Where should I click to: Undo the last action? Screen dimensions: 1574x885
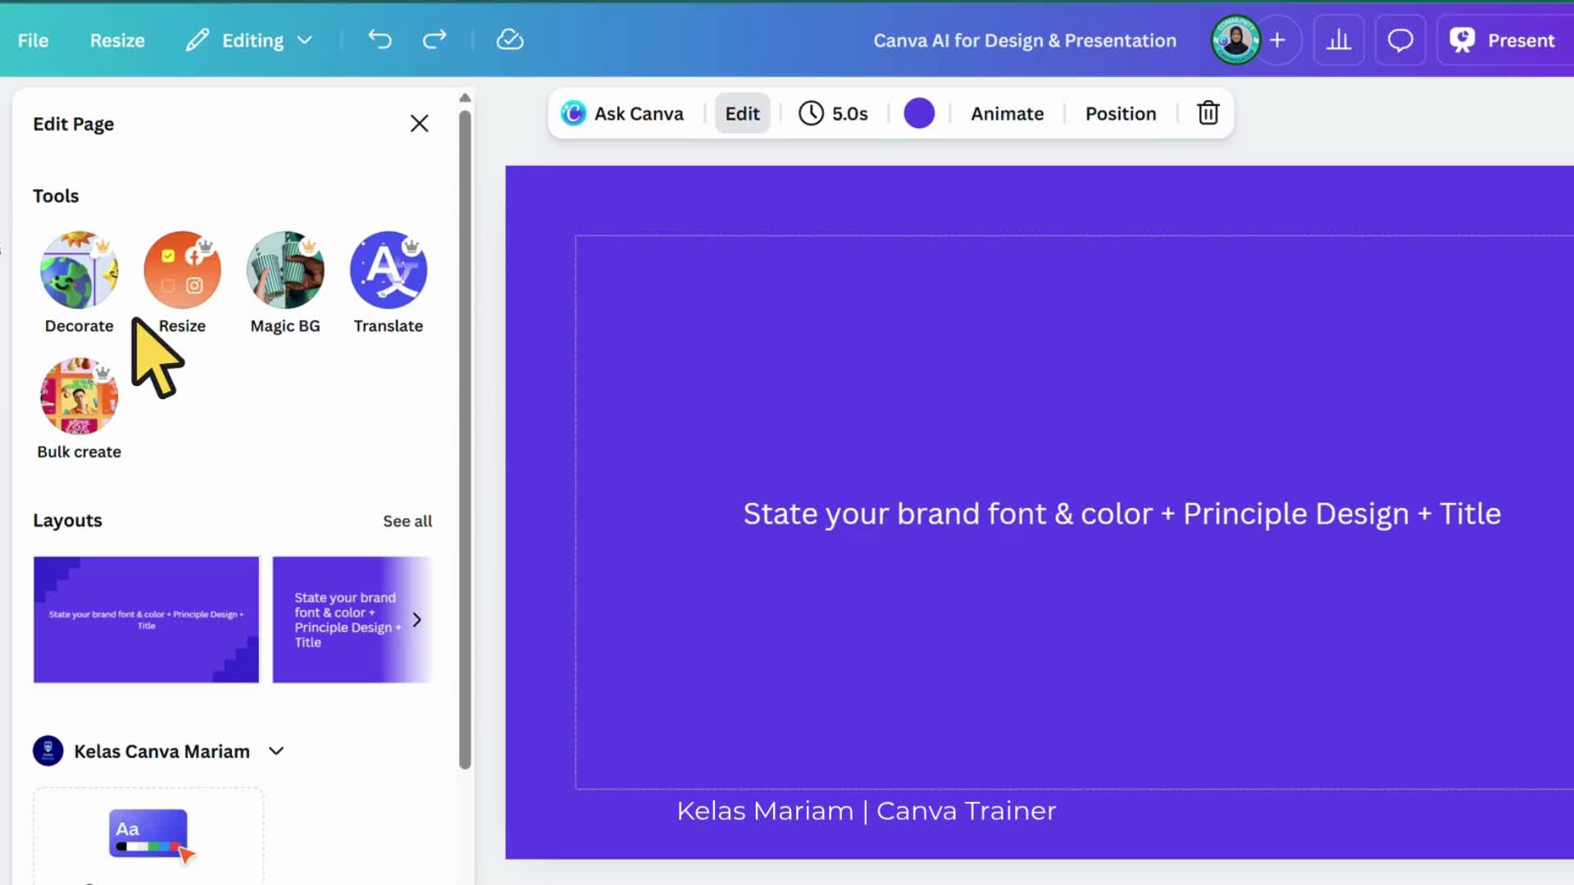click(380, 39)
